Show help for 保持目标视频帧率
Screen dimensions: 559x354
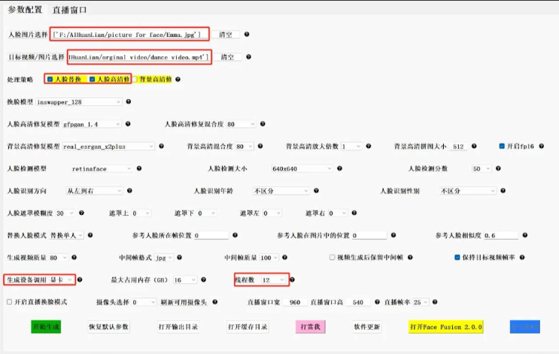coord(522,257)
